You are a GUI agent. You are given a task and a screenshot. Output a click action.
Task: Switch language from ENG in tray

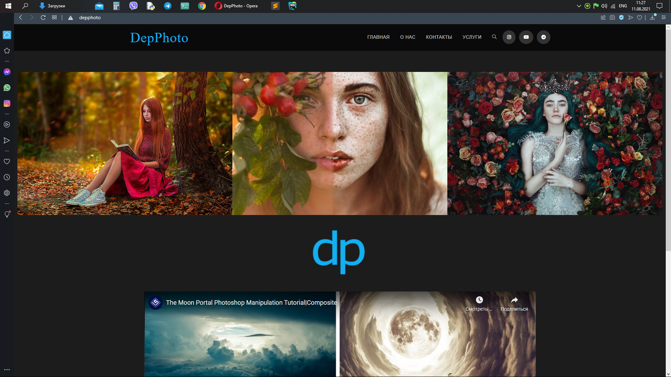(x=623, y=6)
